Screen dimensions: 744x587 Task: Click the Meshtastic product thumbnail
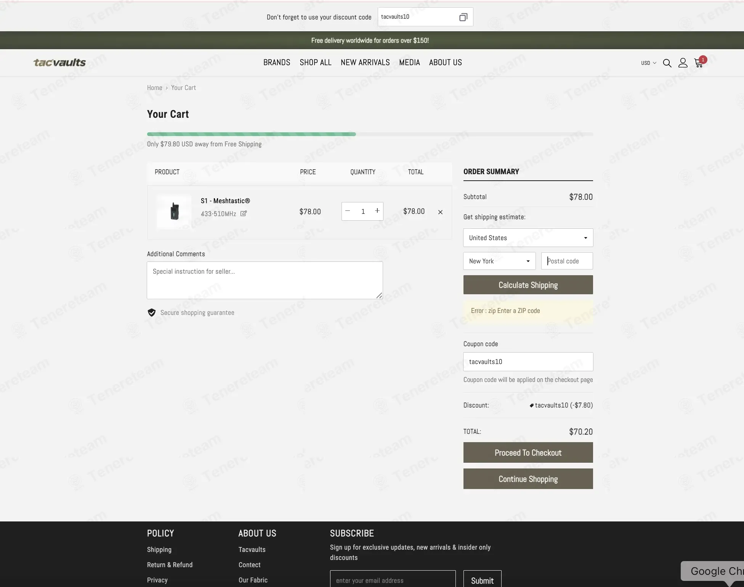coord(174,212)
